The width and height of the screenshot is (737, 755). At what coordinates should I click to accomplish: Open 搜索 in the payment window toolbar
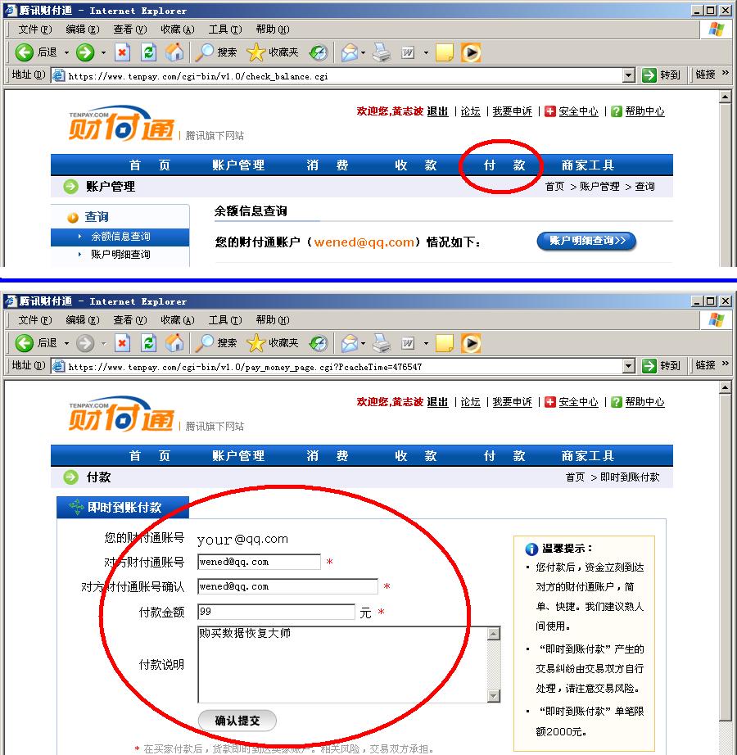pyautogui.click(x=216, y=343)
